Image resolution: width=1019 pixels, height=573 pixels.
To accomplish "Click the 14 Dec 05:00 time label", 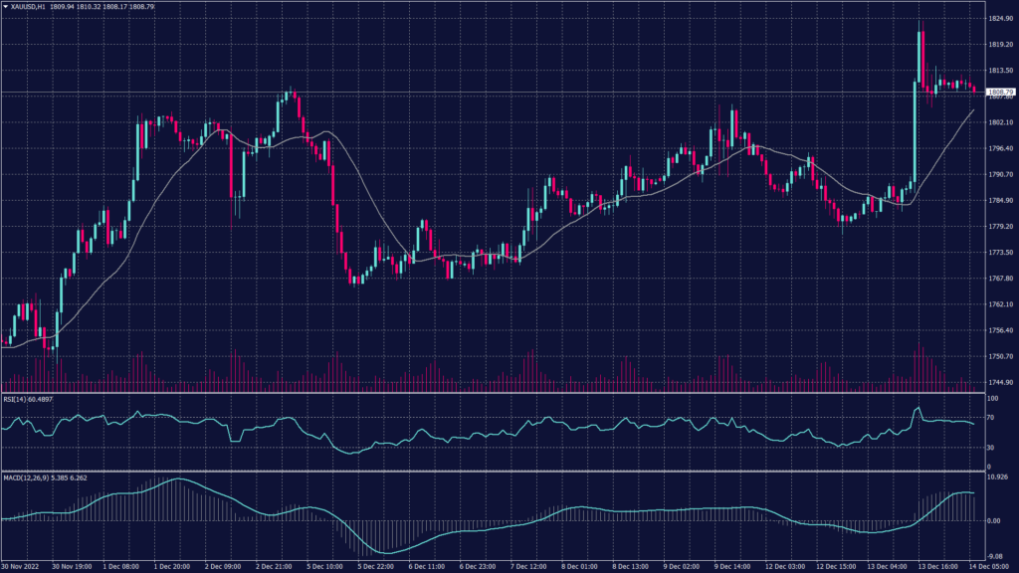I will 992,565.
